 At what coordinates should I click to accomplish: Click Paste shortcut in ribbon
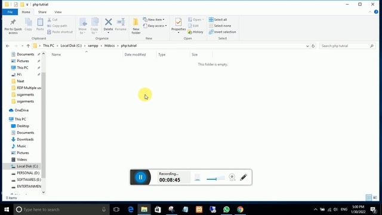coord(60,32)
